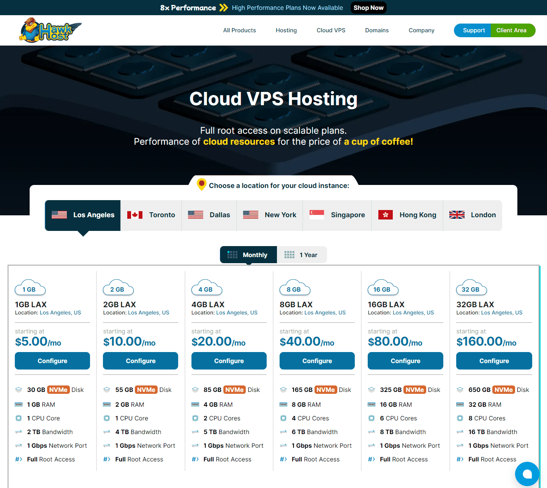Configure the 8GB LAX plan
The height and width of the screenshot is (488, 547).
click(x=317, y=361)
